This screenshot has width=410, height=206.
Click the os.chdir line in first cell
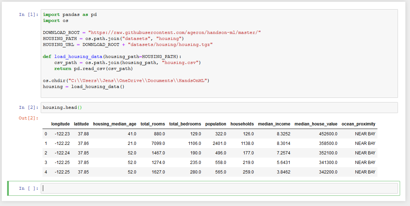pyautogui.click(x=126, y=81)
